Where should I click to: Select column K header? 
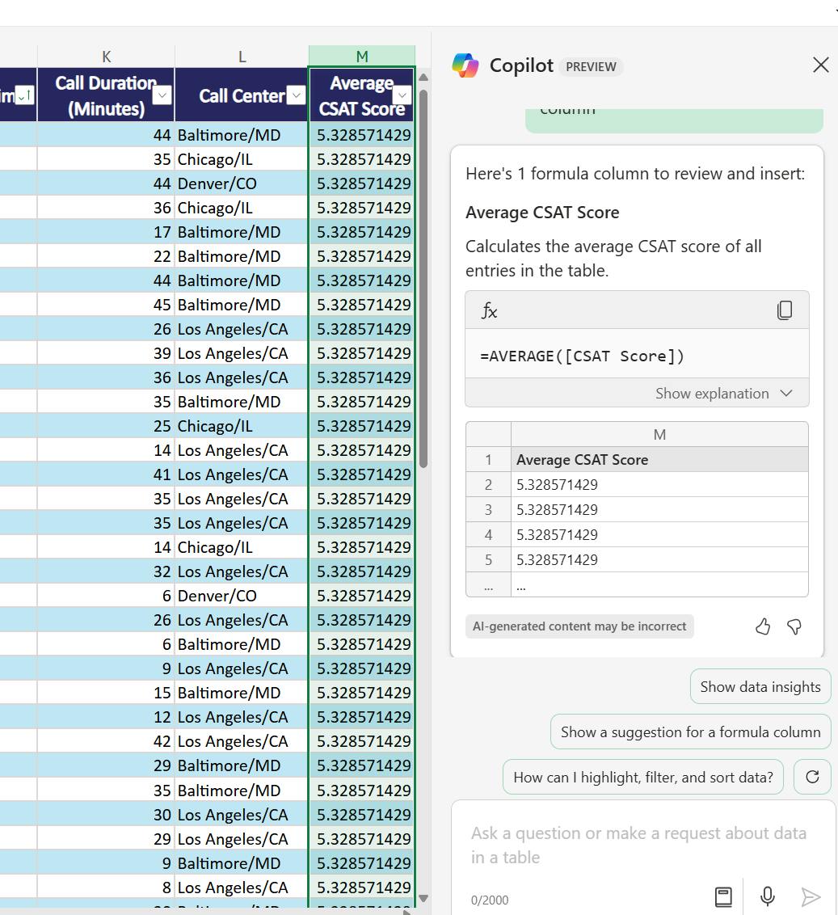pos(106,57)
